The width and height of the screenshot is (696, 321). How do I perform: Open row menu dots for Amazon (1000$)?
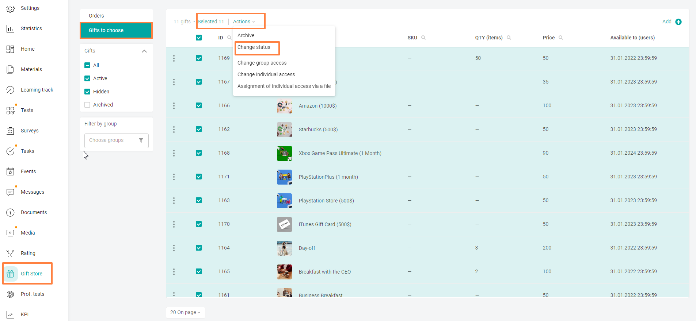click(174, 106)
